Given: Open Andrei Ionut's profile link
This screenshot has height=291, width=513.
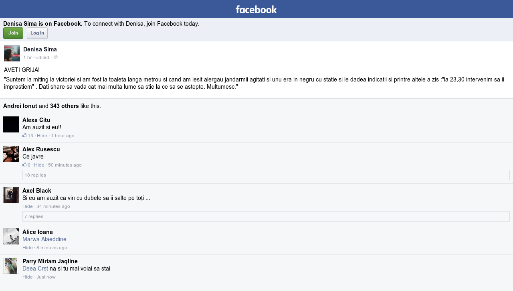Looking at the screenshot, I should click(x=20, y=106).
